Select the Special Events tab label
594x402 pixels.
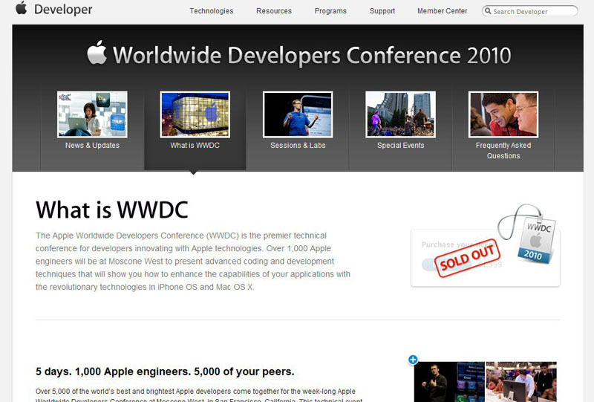tap(400, 145)
